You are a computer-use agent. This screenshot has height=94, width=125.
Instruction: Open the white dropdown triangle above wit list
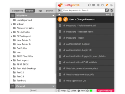coord(59,15)
